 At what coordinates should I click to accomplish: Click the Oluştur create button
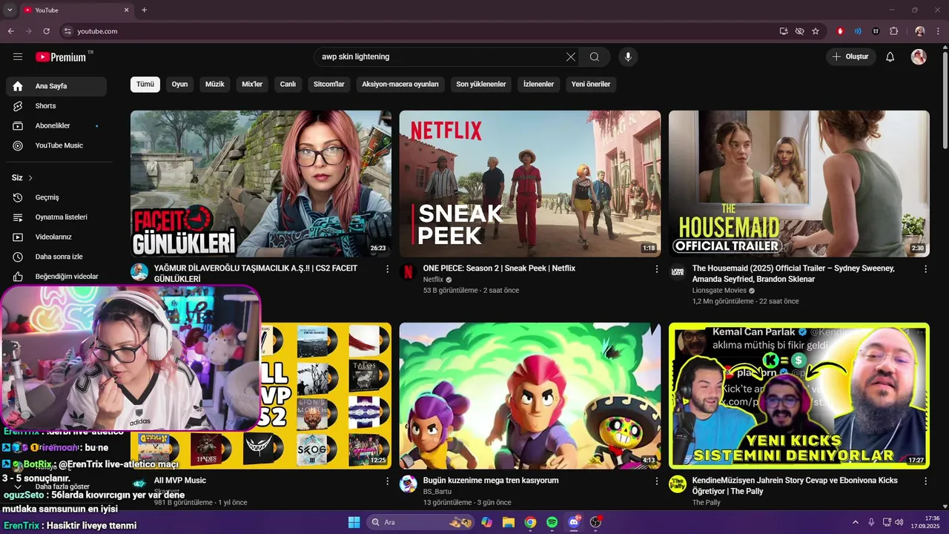(x=850, y=57)
